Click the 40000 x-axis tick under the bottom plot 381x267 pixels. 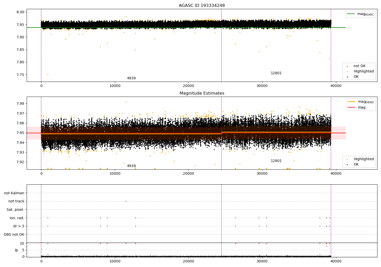tap(336, 261)
